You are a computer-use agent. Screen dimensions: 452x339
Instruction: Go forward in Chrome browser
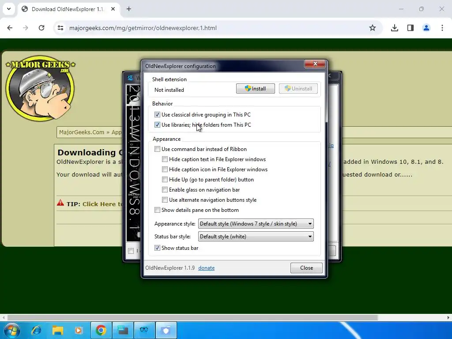[26, 28]
